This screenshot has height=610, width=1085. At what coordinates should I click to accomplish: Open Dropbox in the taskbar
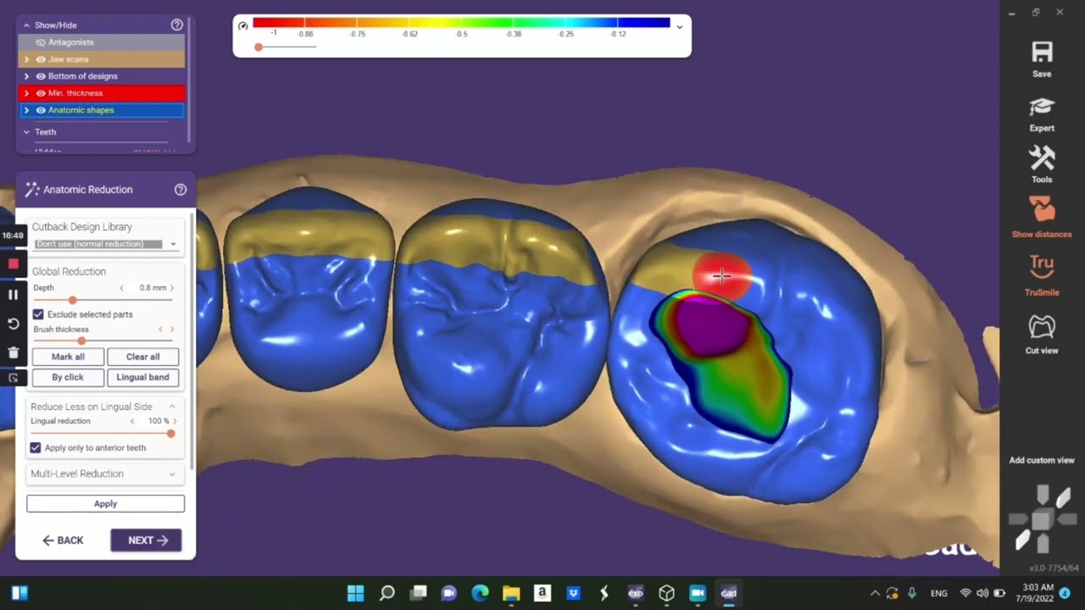pyautogui.click(x=573, y=593)
